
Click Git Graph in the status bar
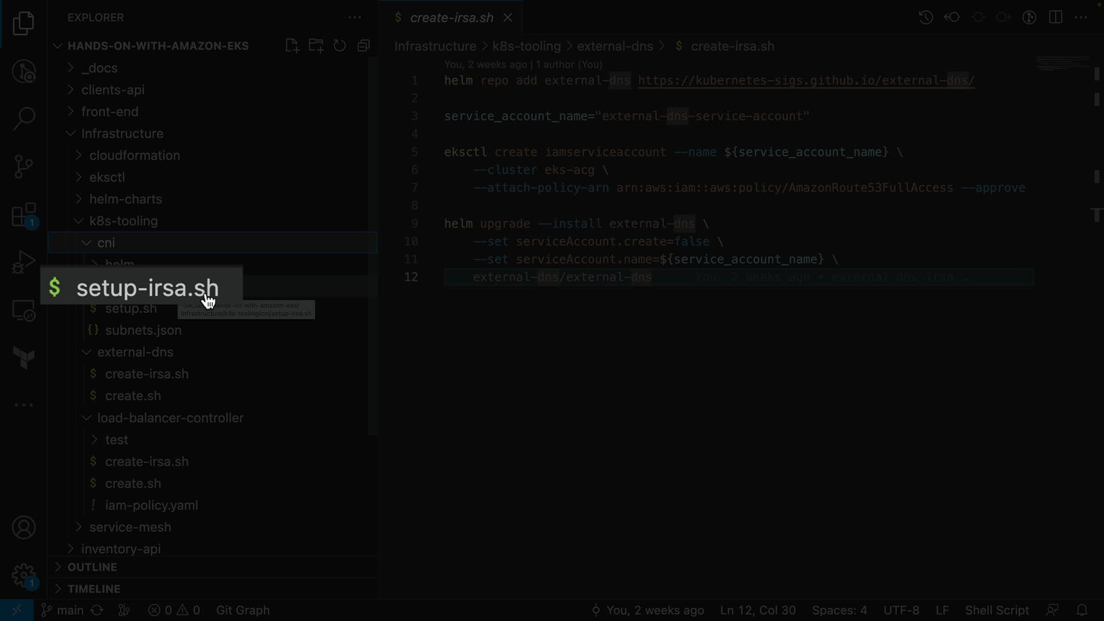tap(243, 610)
